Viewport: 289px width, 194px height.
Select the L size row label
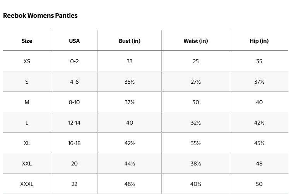tap(27, 123)
